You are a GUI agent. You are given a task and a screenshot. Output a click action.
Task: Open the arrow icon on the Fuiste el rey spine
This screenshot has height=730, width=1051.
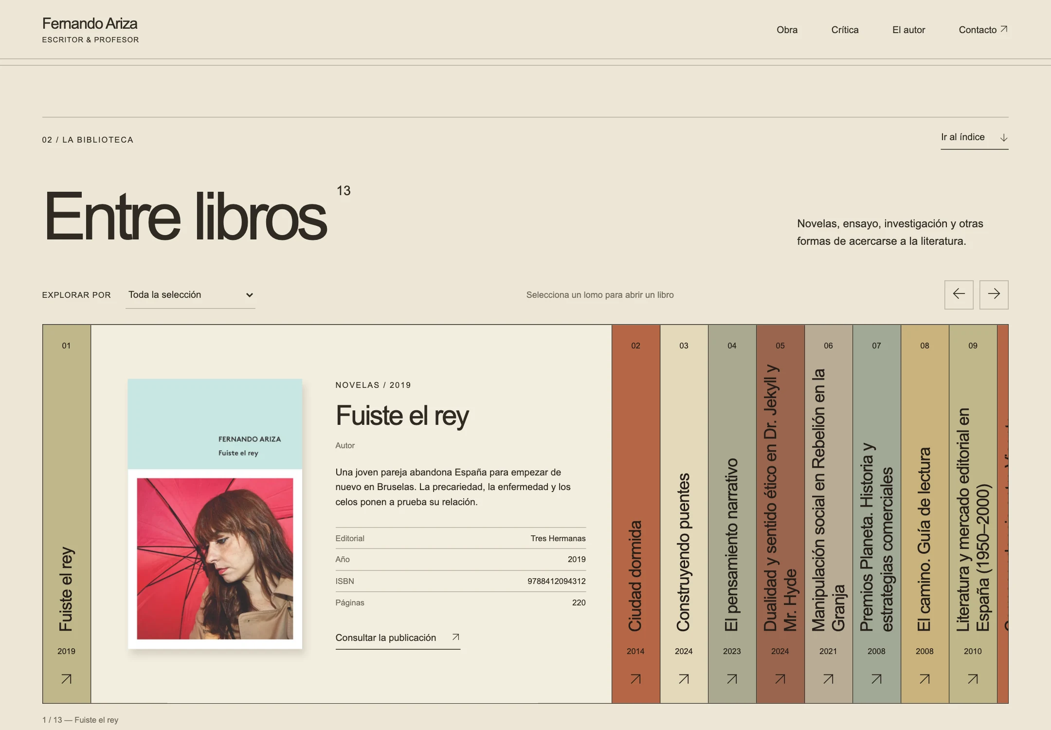click(66, 678)
